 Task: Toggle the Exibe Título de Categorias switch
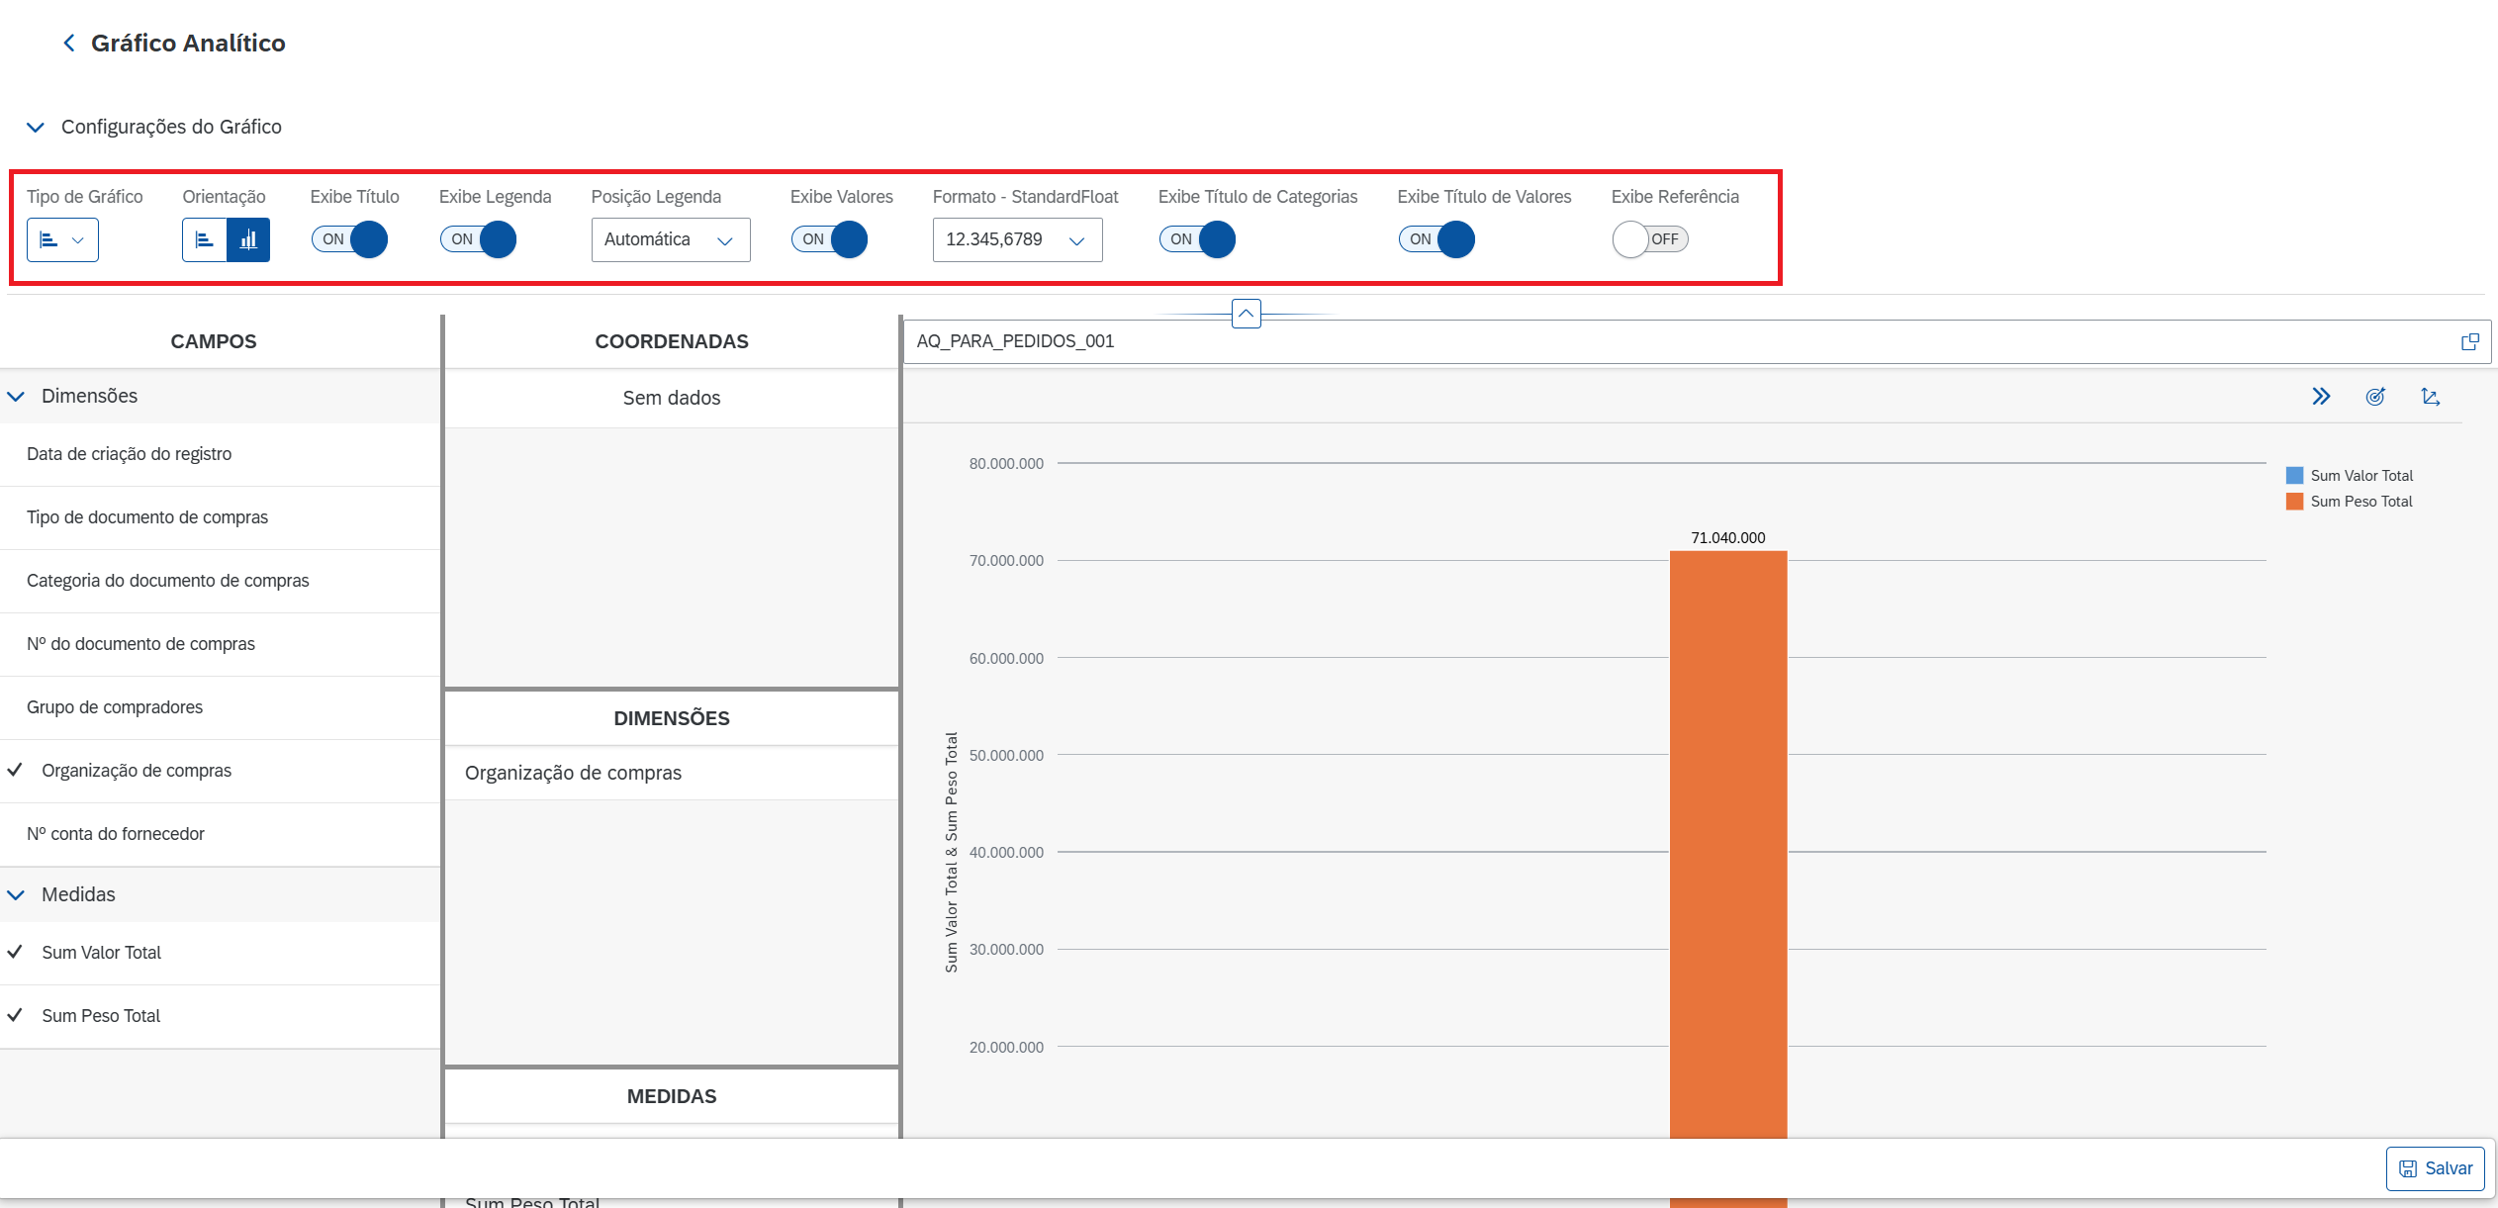(x=1197, y=239)
